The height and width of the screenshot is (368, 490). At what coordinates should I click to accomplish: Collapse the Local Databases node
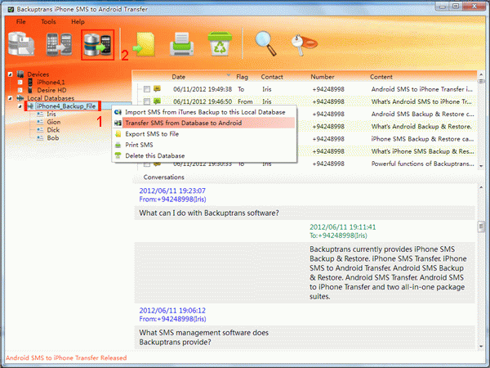[x=11, y=98]
